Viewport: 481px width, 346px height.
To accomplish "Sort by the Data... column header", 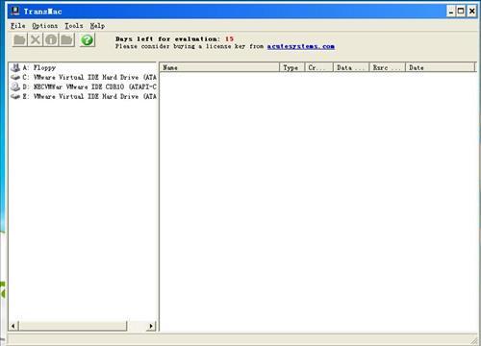I will coord(352,67).
